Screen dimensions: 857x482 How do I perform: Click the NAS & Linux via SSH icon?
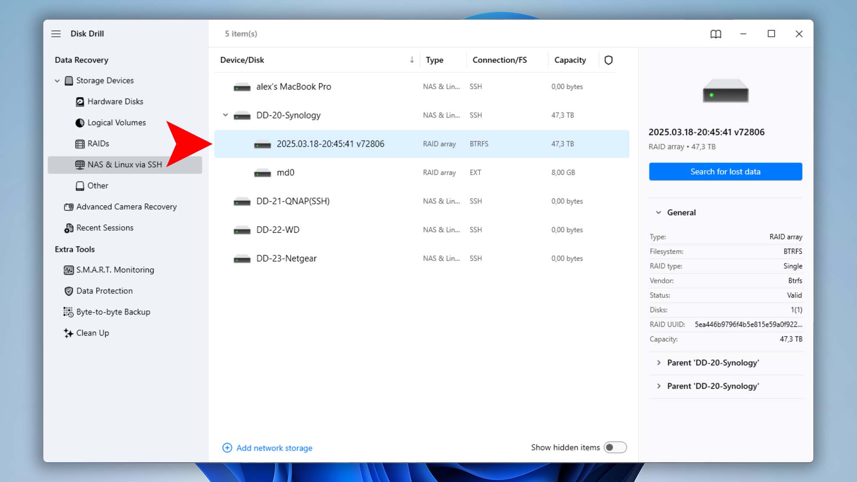tap(80, 165)
